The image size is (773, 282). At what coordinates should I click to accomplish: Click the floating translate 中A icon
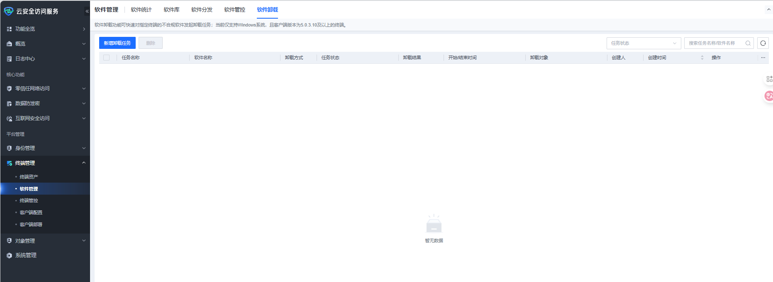(769, 96)
